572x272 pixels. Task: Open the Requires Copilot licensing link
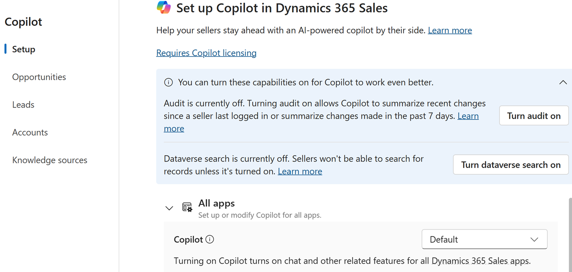point(206,53)
